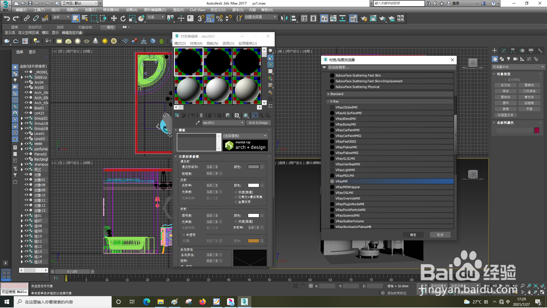
Task: Open the 标准基本体 category dropdown
Action: [518, 67]
